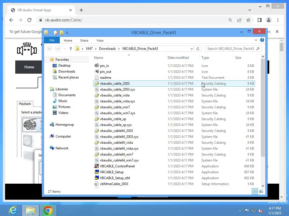Click Properties icon in quick access toolbar
This screenshot has height=216, width=289.
pyautogui.click(x=56, y=33)
